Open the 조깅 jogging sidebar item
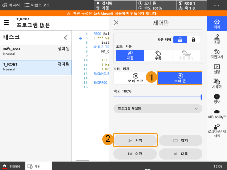The image size is (227, 170). pyautogui.click(x=217, y=39)
